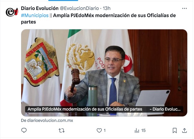The image size is (194, 139).
Task: Bookmark this post
Action: tap(175, 130)
